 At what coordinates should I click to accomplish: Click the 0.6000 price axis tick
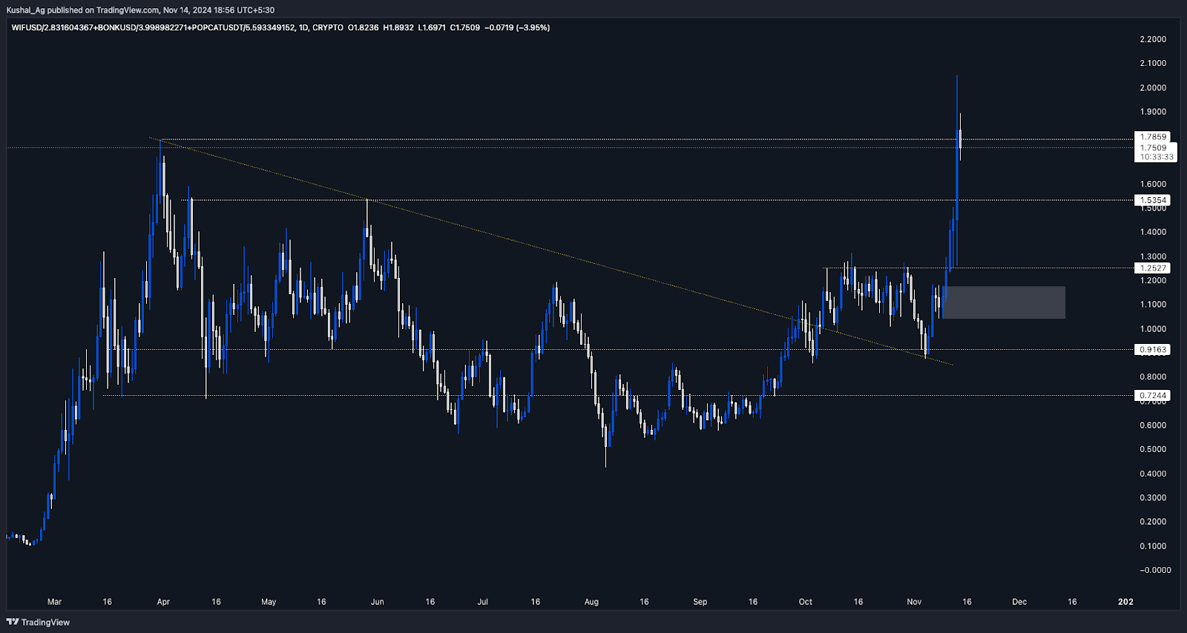coord(1153,425)
